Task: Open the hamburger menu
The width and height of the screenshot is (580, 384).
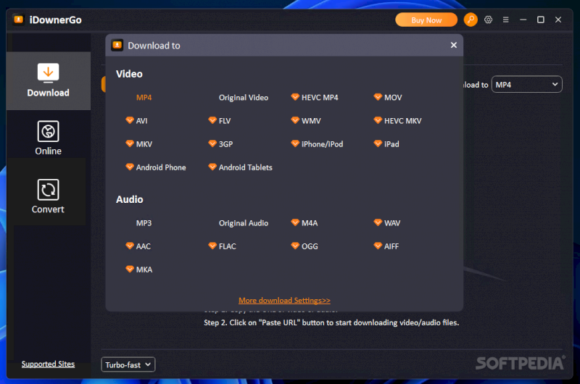Action: click(505, 20)
